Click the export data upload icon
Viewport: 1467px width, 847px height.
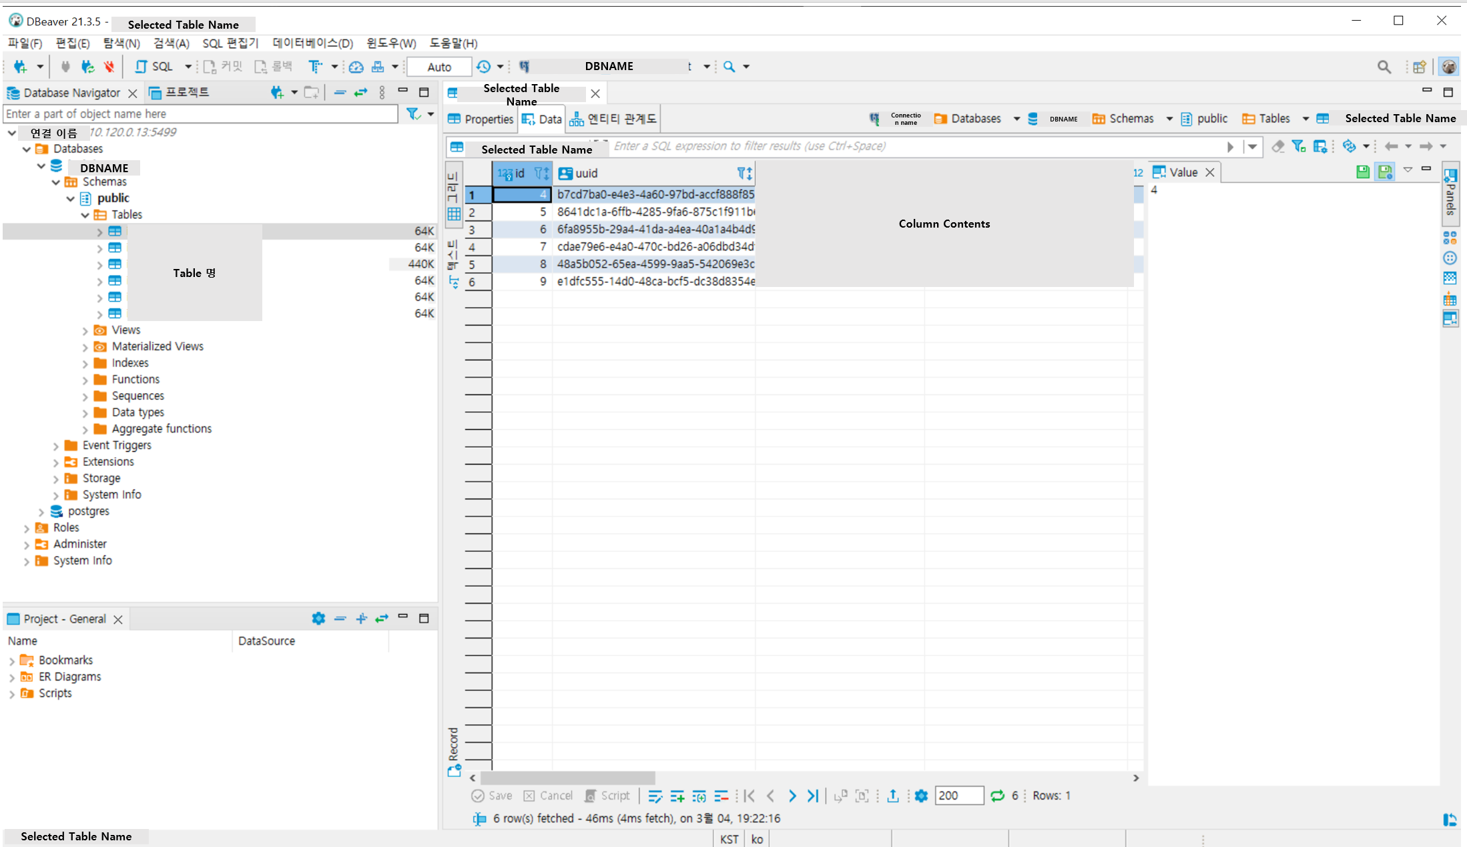892,796
